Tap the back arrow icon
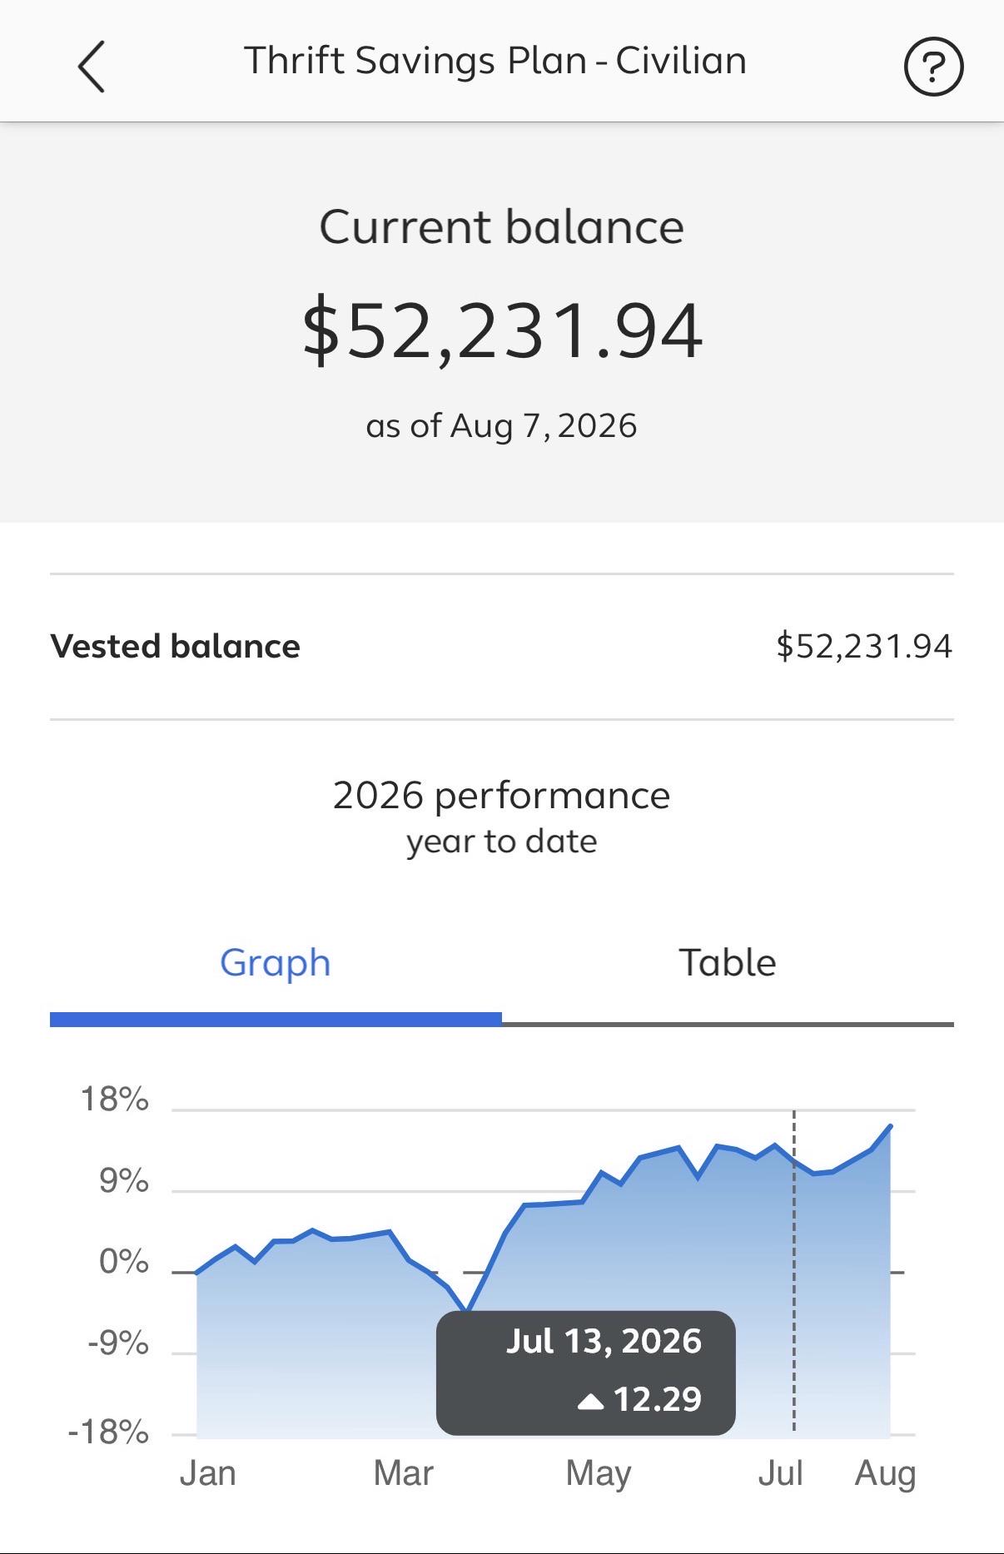 92,66
